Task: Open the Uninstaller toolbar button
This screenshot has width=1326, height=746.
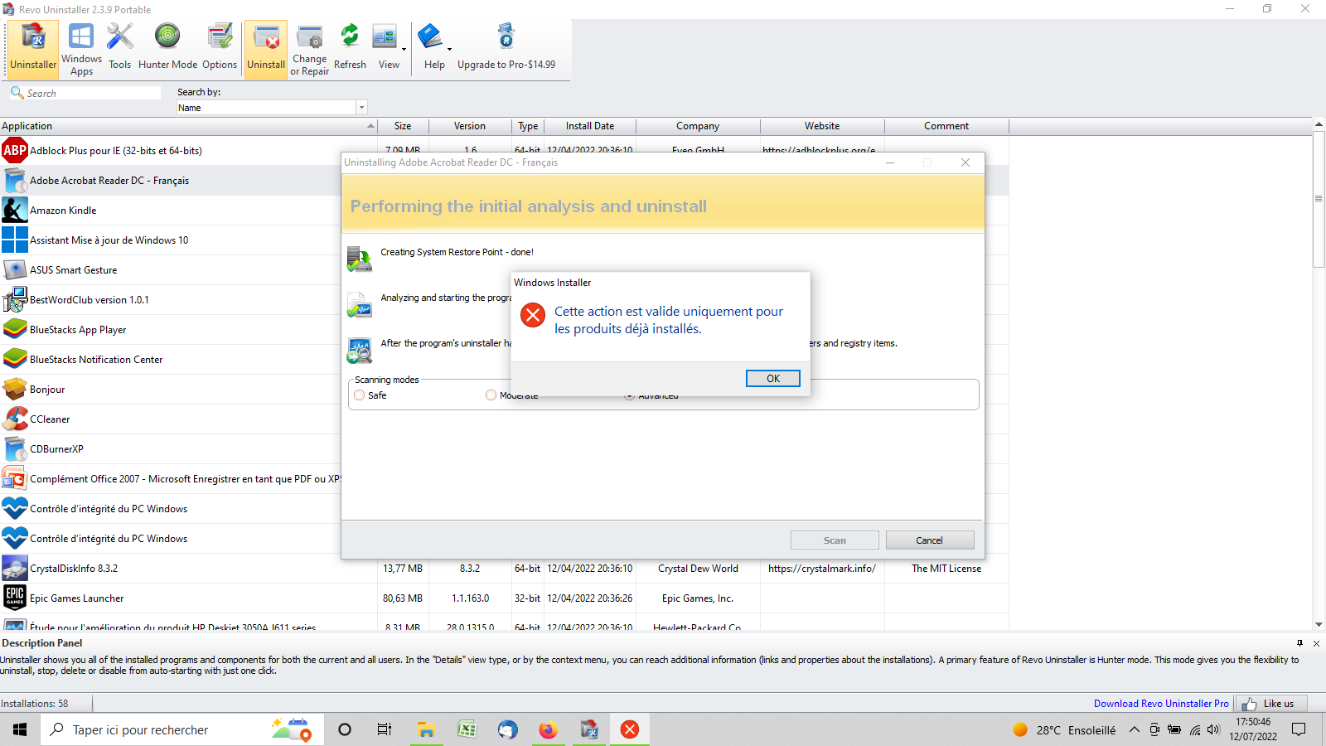Action: click(33, 48)
